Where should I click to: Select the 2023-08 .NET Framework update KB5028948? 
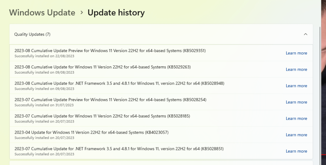click(161, 86)
